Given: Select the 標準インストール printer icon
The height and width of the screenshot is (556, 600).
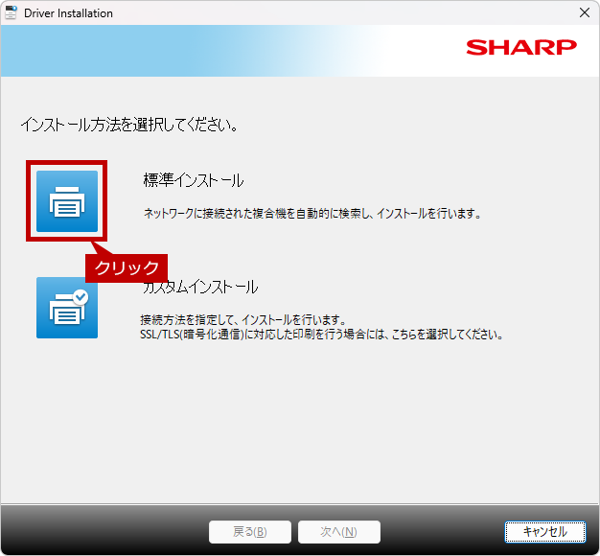Looking at the screenshot, I should pos(67,201).
